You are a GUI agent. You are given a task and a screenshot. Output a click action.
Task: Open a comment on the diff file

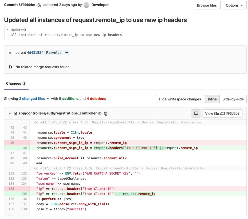click(196, 113)
